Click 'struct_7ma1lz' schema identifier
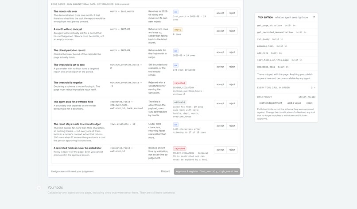The image size is (357, 209). (x=307, y=97)
